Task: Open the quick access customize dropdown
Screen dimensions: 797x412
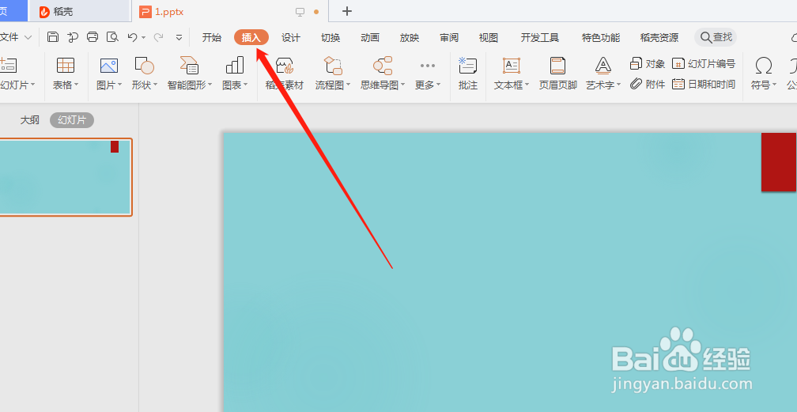Action: [x=179, y=37]
